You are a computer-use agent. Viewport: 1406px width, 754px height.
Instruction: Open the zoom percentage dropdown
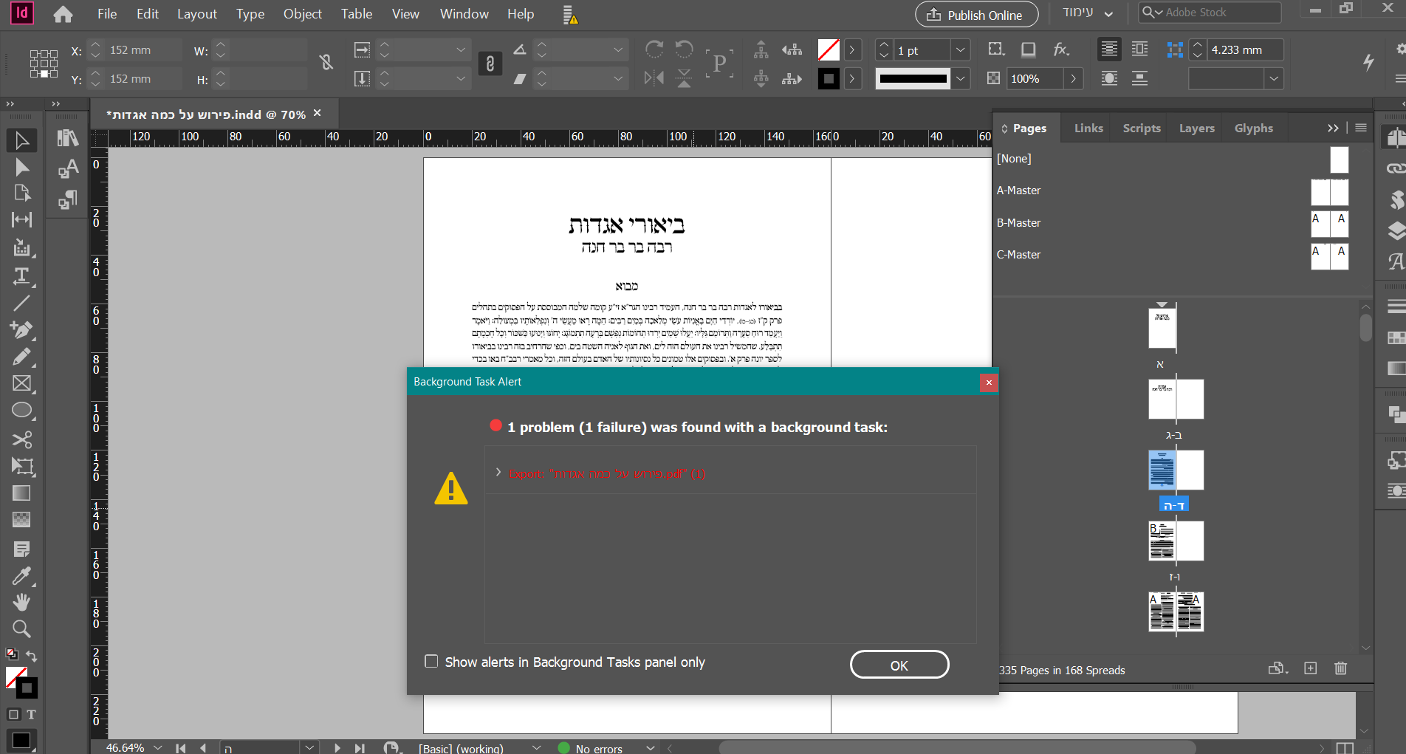pyautogui.click(x=158, y=747)
